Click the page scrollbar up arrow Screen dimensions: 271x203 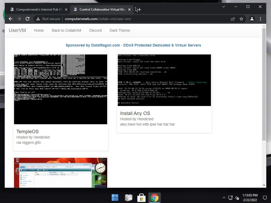[x=264, y=26]
